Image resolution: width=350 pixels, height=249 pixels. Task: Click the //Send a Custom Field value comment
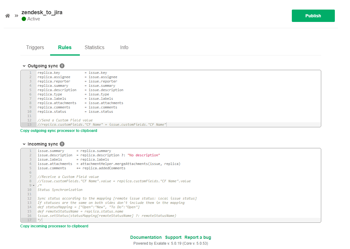65,120
